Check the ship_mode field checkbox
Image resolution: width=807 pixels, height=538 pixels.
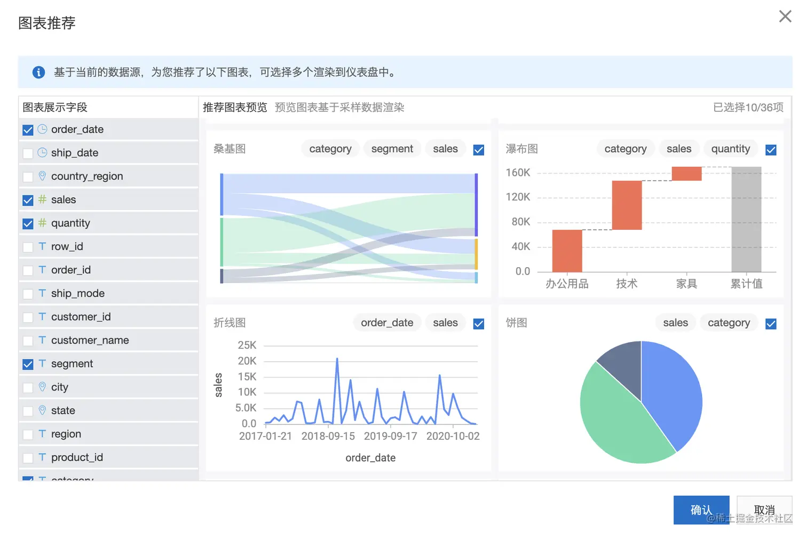click(28, 294)
